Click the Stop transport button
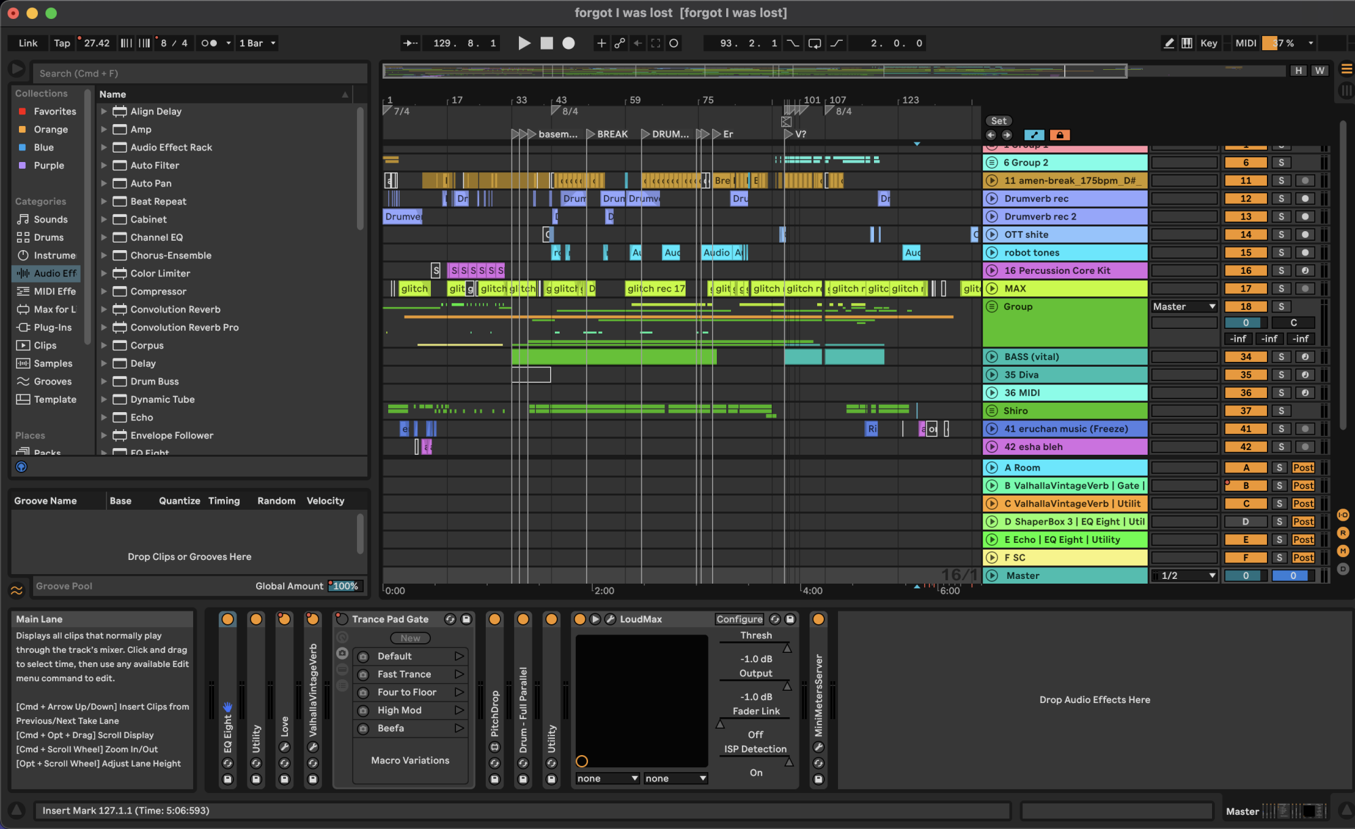The width and height of the screenshot is (1355, 829). 546,43
